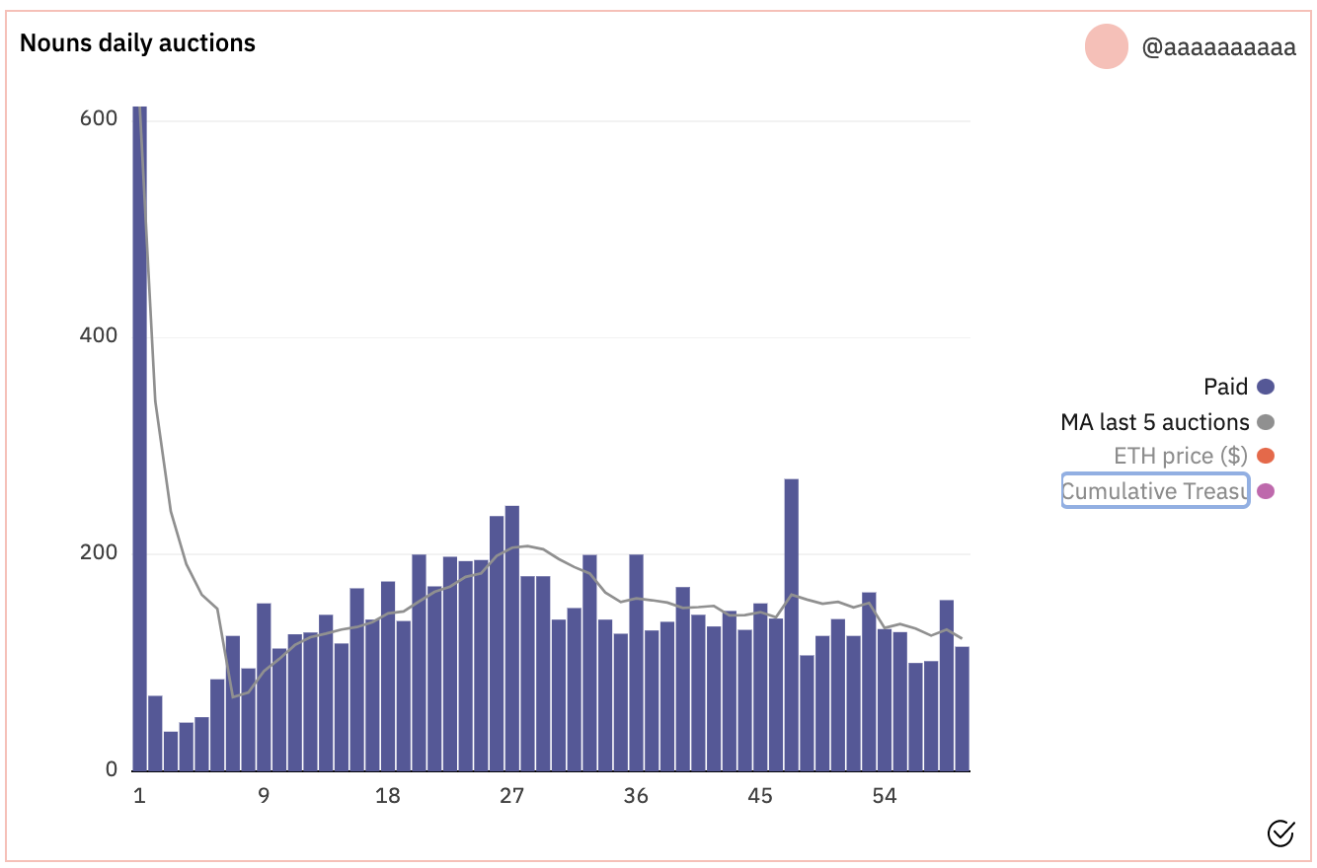Select the blue Paid legend color dot
1317x868 pixels.
1266,388
